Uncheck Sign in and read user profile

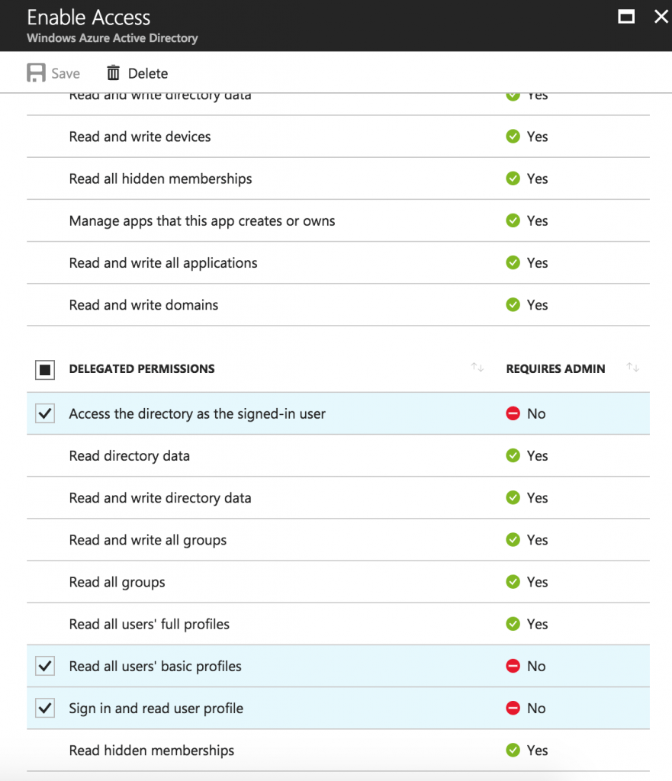(x=45, y=709)
